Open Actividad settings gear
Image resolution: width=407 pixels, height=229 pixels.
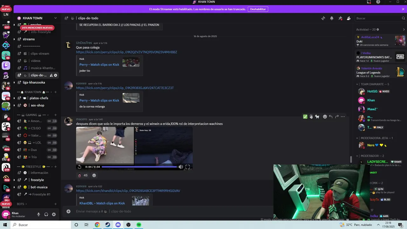(378, 30)
